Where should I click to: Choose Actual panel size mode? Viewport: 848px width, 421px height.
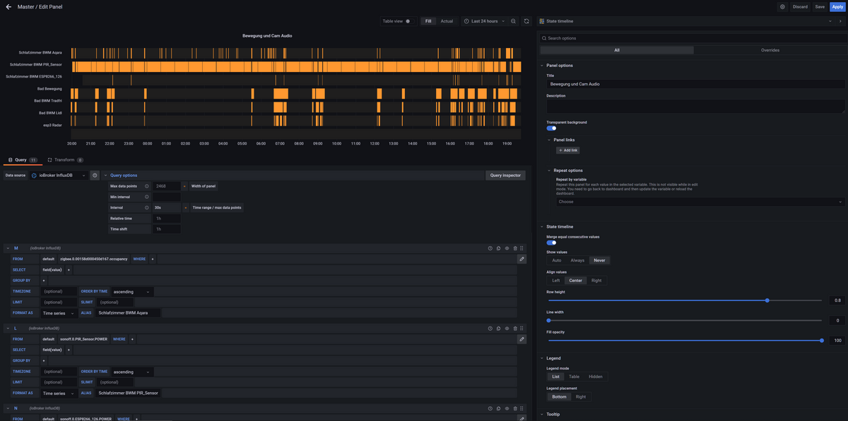pyautogui.click(x=447, y=21)
